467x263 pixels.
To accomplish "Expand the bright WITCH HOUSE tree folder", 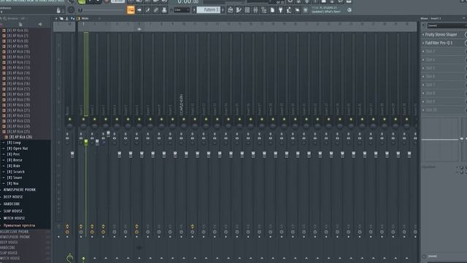I will click(x=1, y=218).
